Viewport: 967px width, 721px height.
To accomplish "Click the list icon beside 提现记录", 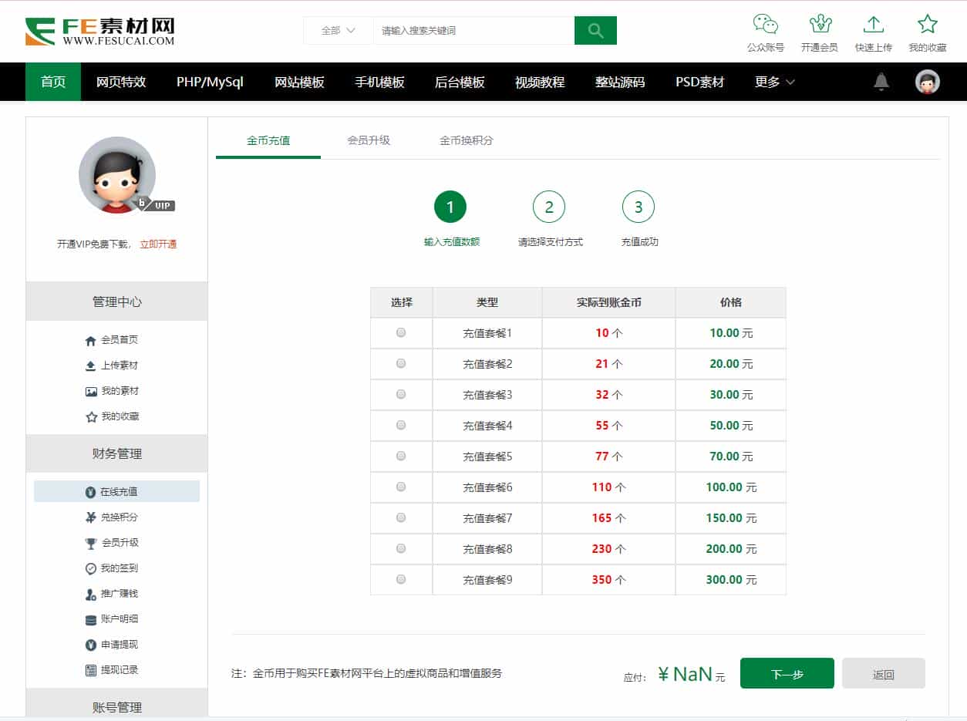I will click(91, 670).
